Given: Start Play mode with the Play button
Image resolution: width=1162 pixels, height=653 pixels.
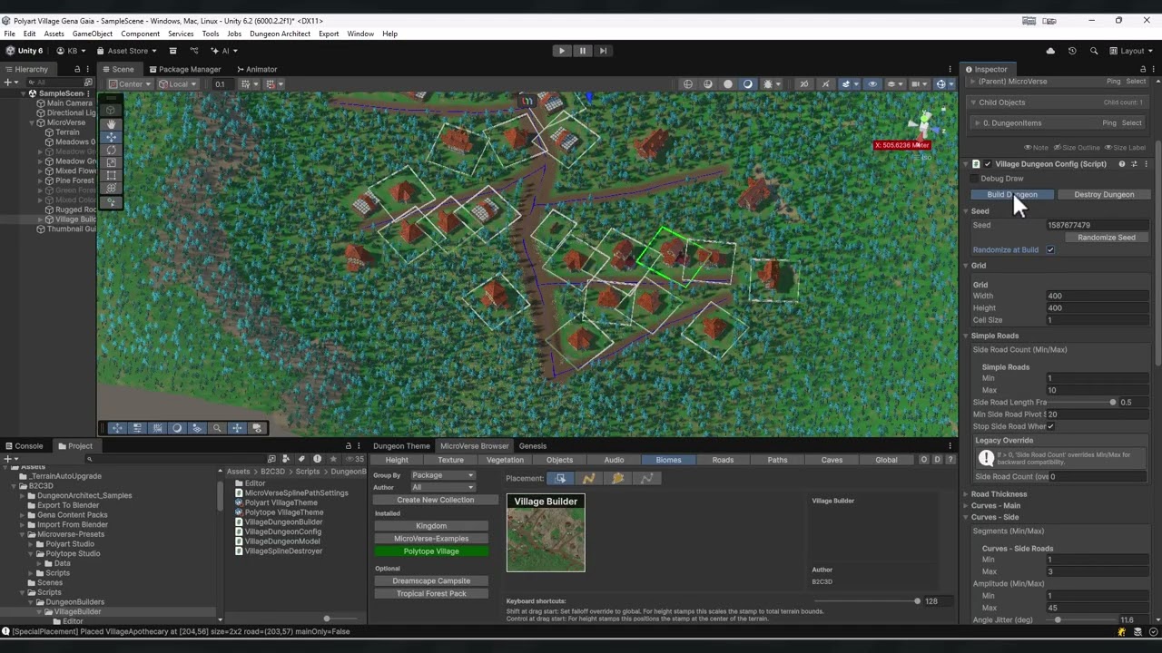Looking at the screenshot, I should [x=562, y=51].
